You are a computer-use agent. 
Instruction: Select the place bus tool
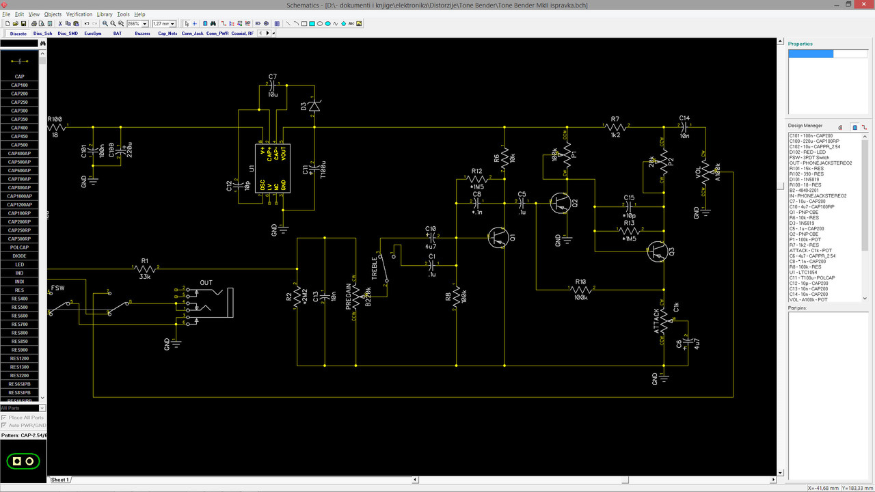point(231,23)
